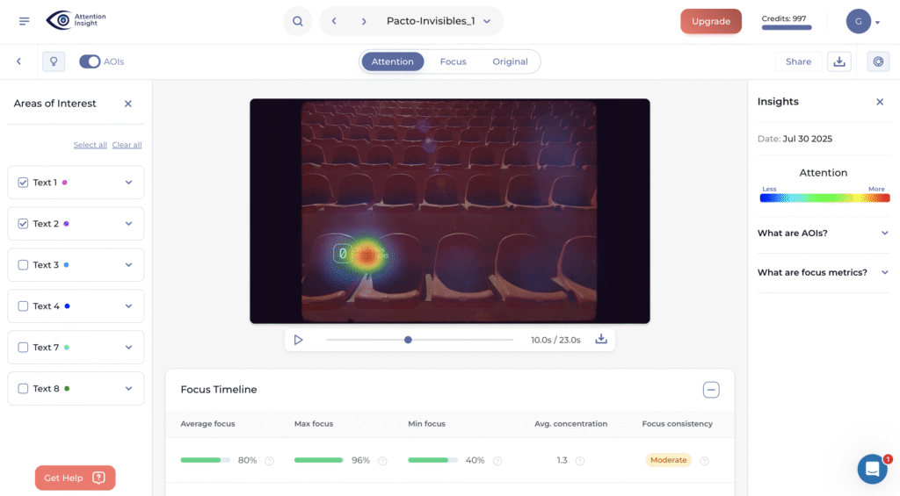Click the Select all link
The width and height of the screenshot is (900, 496).
(90, 145)
